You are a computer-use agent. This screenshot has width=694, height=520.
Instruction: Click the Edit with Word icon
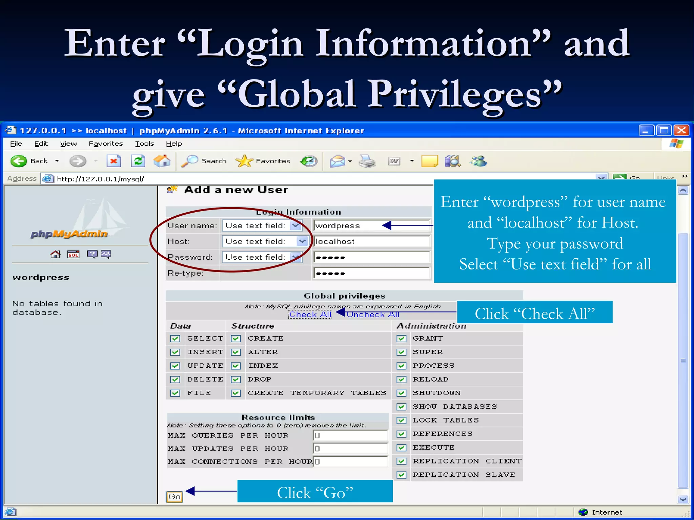coord(394,161)
